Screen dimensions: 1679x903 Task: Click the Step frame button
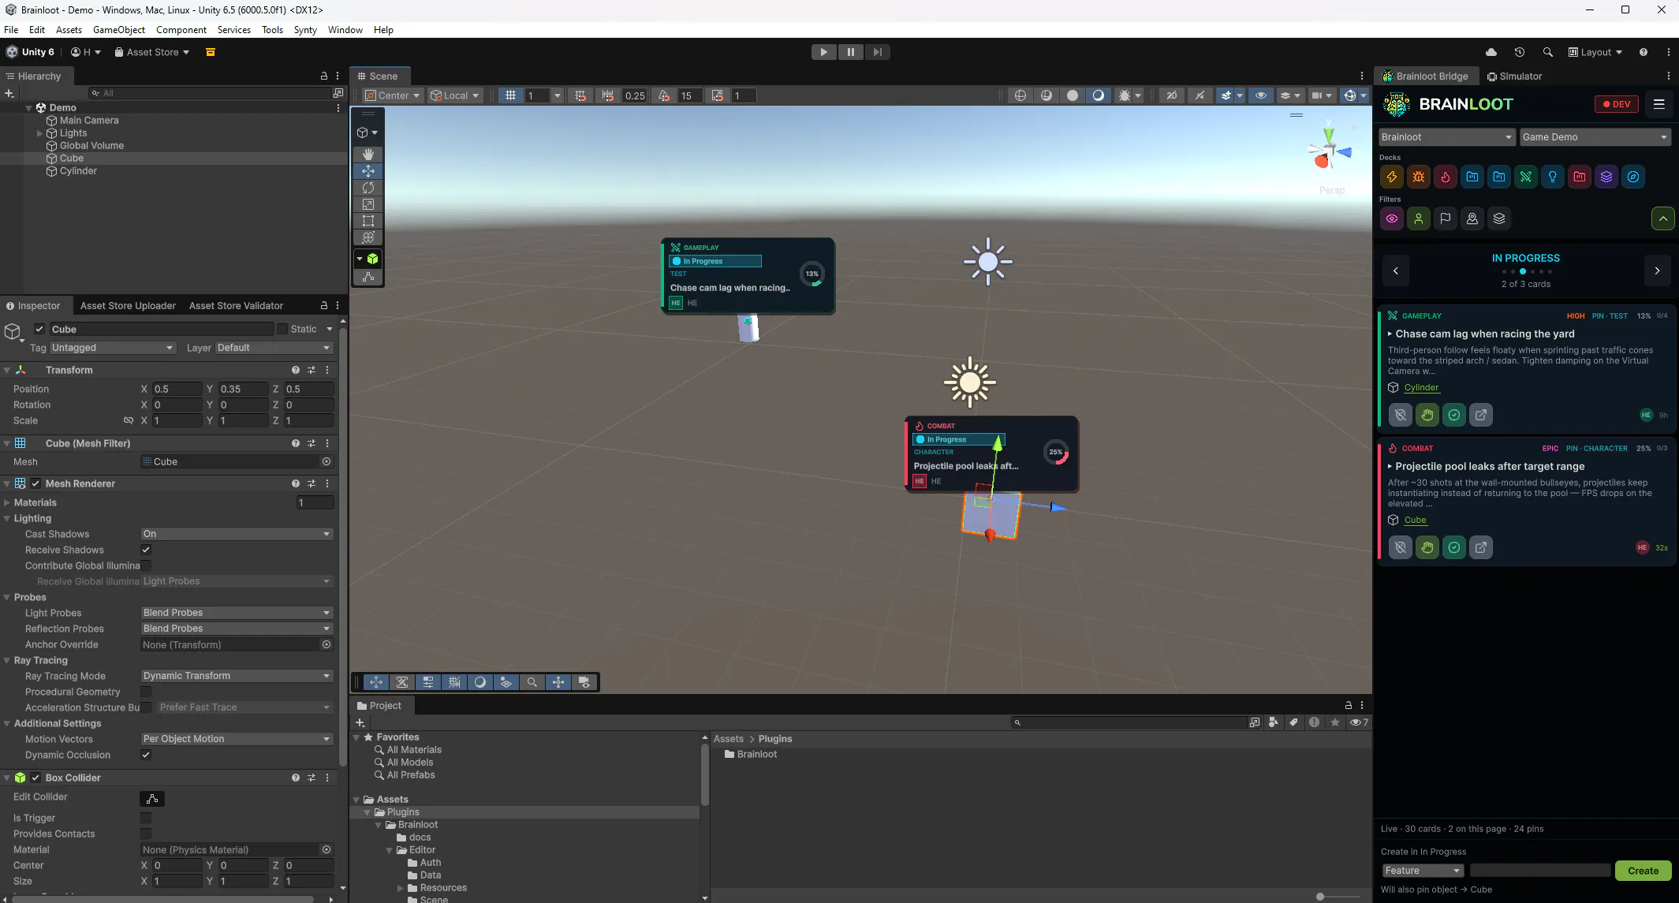coord(878,52)
